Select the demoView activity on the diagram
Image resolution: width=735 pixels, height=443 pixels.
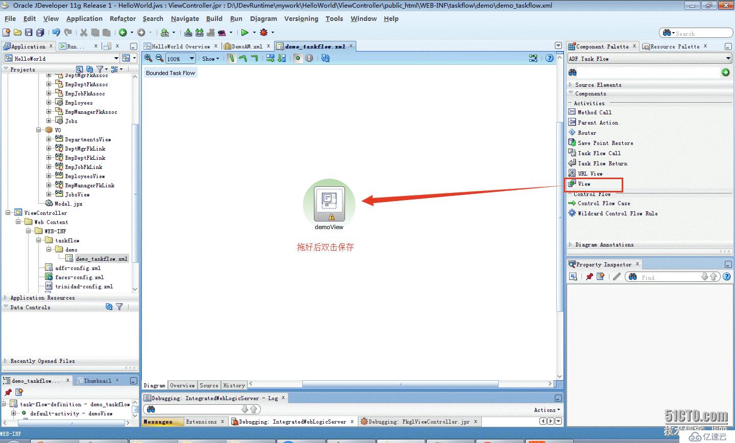point(329,204)
